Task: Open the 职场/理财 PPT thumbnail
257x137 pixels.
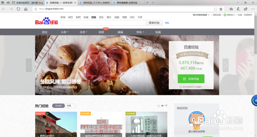Action: click(x=101, y=124)
